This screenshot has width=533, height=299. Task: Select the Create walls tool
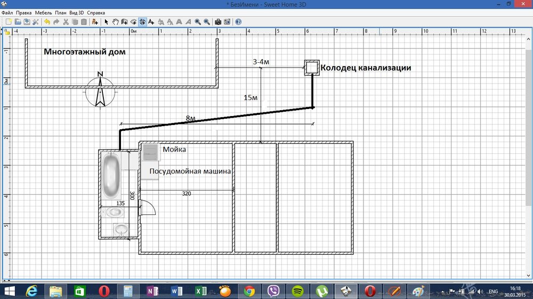(124, 22)
